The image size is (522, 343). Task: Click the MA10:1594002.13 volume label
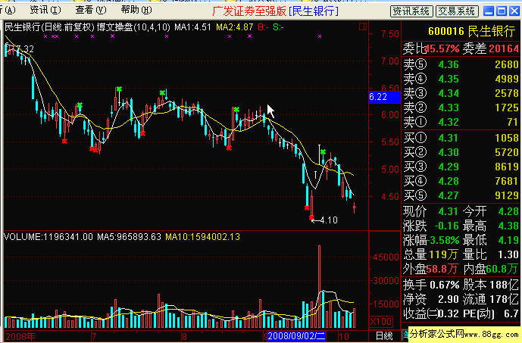202,237
